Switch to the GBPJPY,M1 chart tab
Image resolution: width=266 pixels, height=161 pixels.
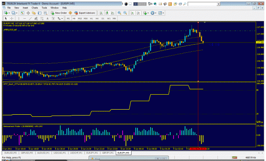click(x=108, y=153)
